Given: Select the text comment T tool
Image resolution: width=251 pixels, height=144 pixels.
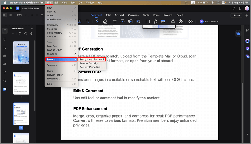Looking at the screenshot, I should [115, 21].
